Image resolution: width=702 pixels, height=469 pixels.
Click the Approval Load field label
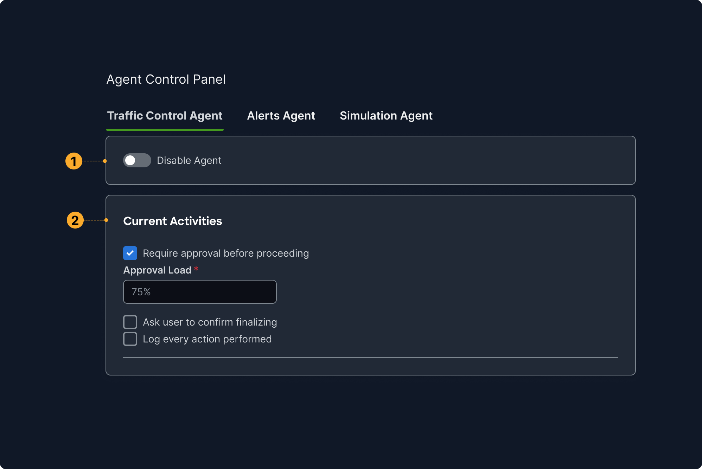pos(157,270)
